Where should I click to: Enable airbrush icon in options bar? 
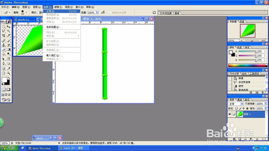(103, 12)
